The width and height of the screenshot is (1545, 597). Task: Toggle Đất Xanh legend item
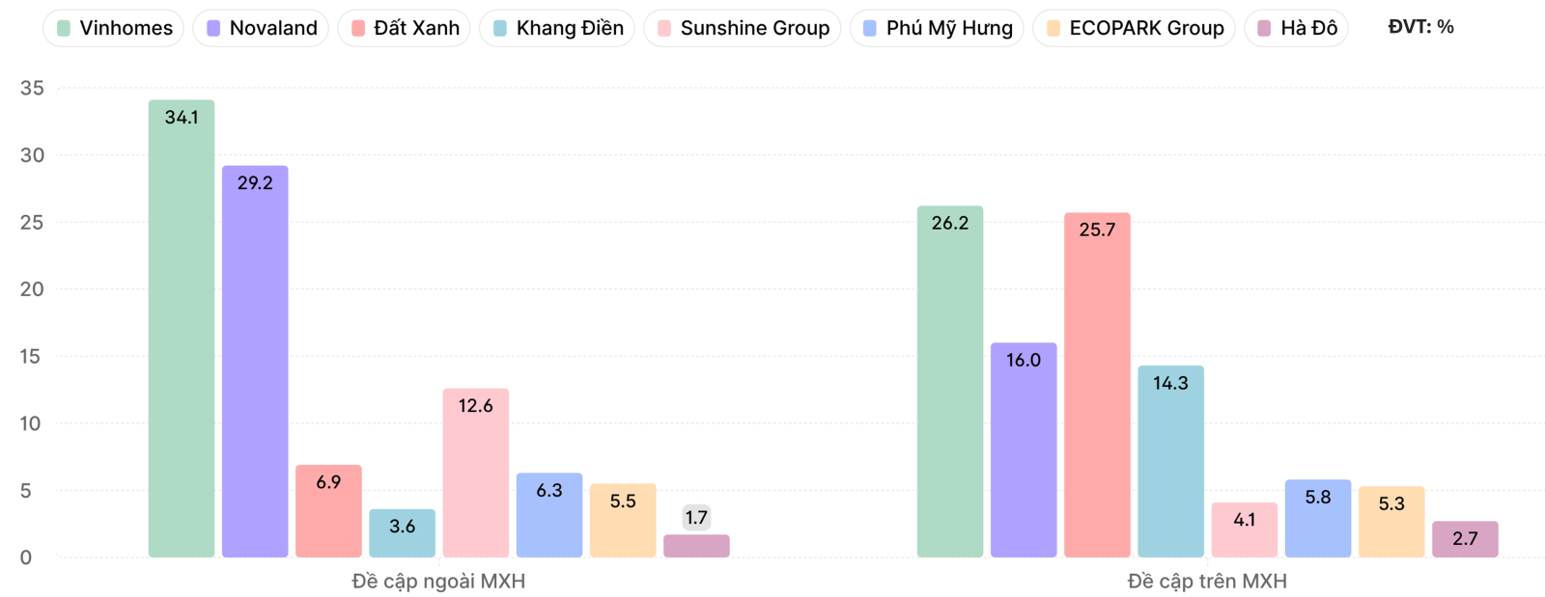[405, 28]
